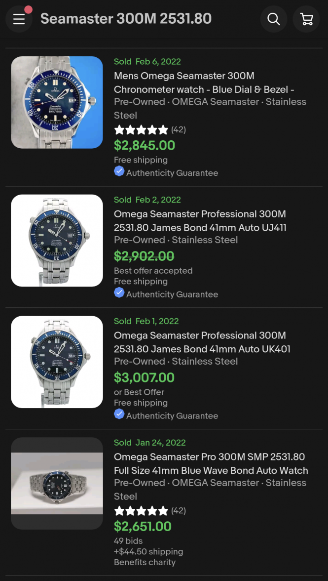Tap the Seamaster 300M 2531.80 search title

pyautogui.click(x=126, y=19)
